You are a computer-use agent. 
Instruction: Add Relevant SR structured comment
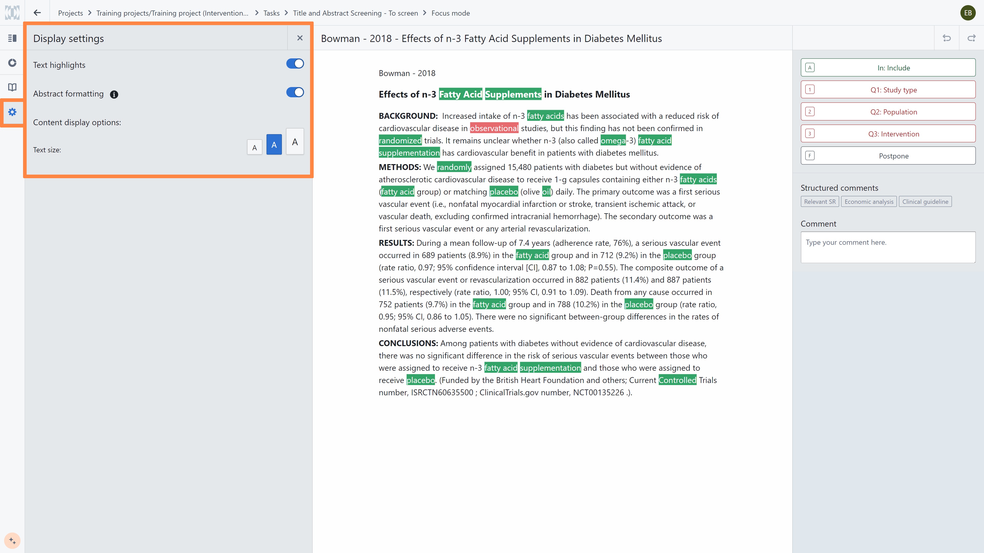tap(820, 201)
